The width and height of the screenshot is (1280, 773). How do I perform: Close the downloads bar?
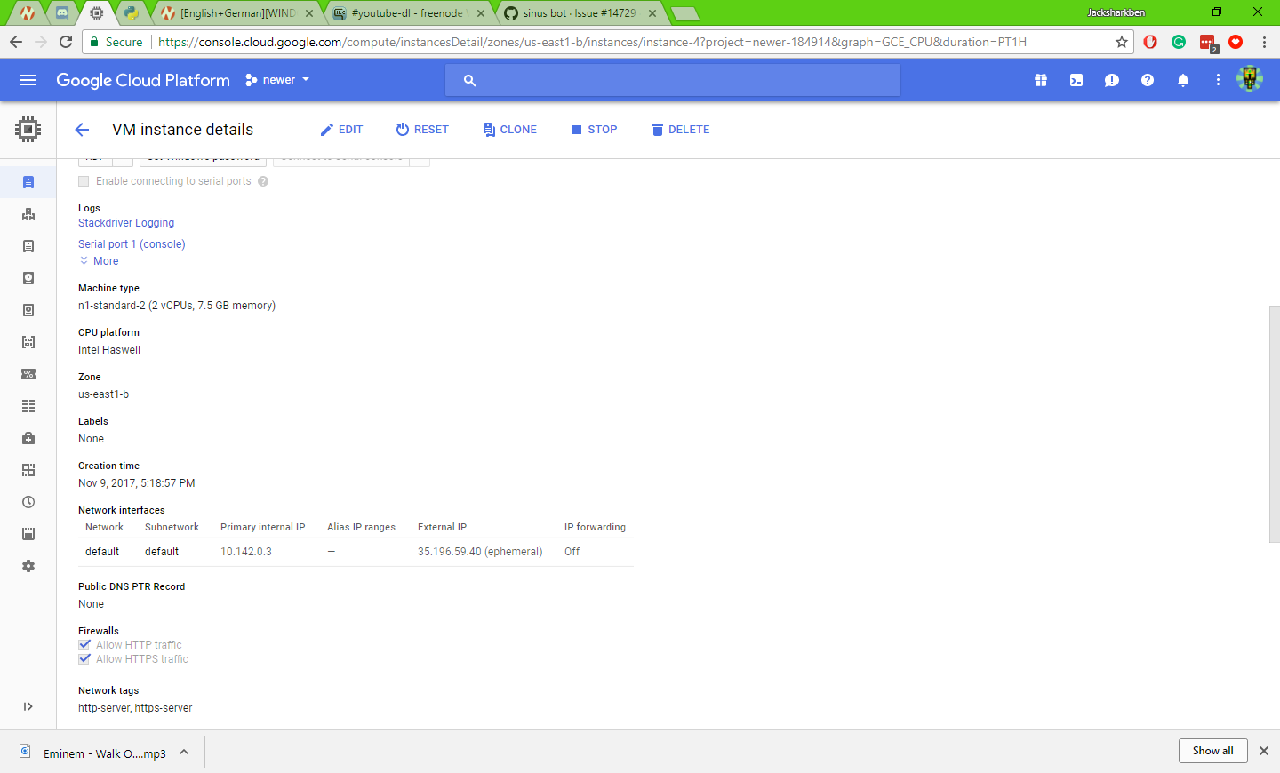tap(1264, 751)
